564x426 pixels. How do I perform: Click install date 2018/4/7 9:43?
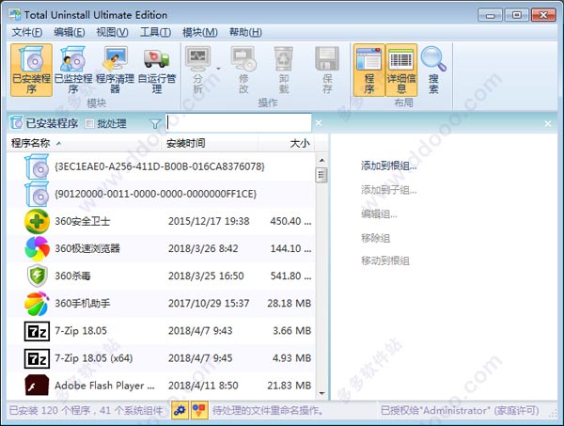coord(200,331)
